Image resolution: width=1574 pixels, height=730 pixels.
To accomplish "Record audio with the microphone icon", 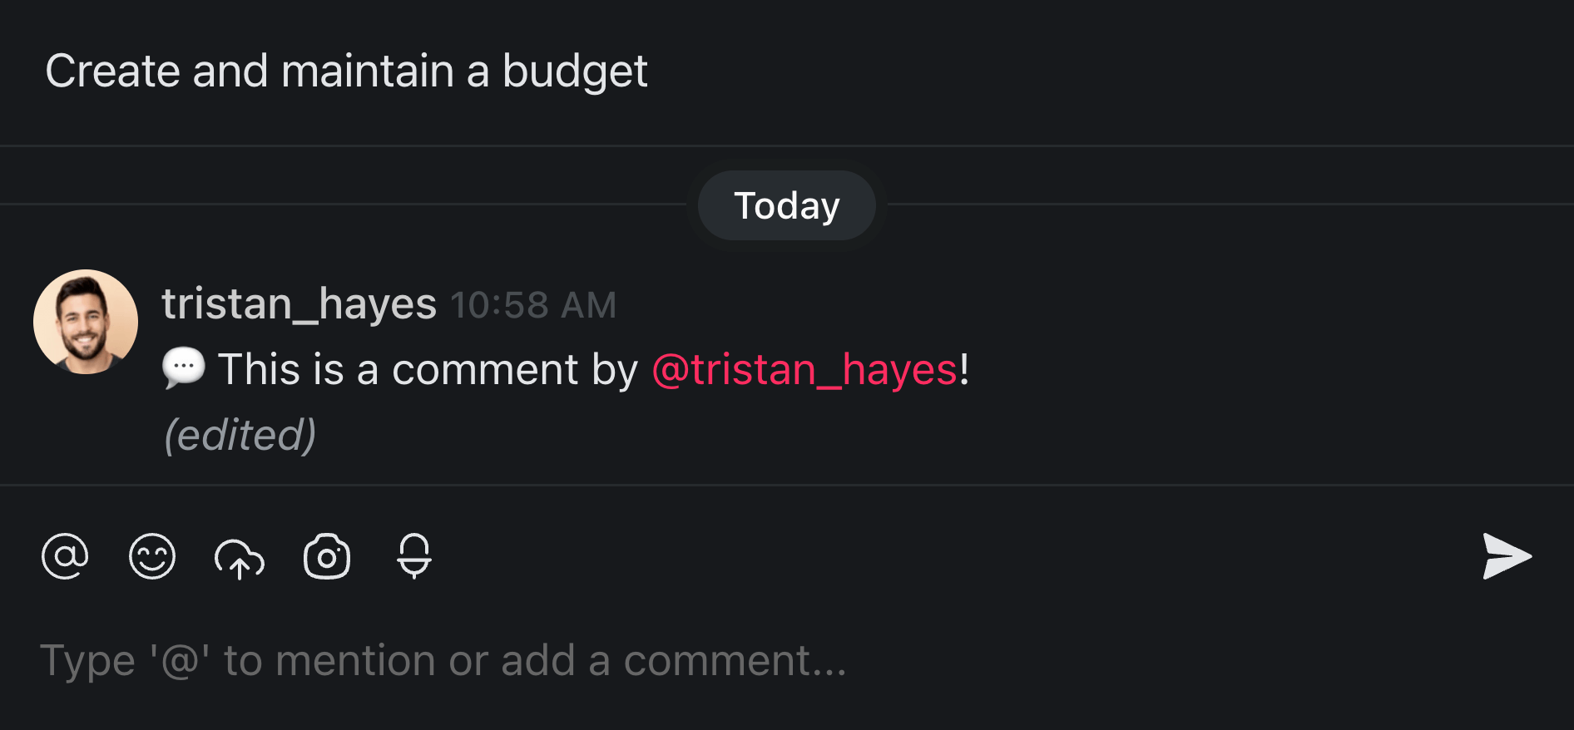I will [x=413, y=557].
